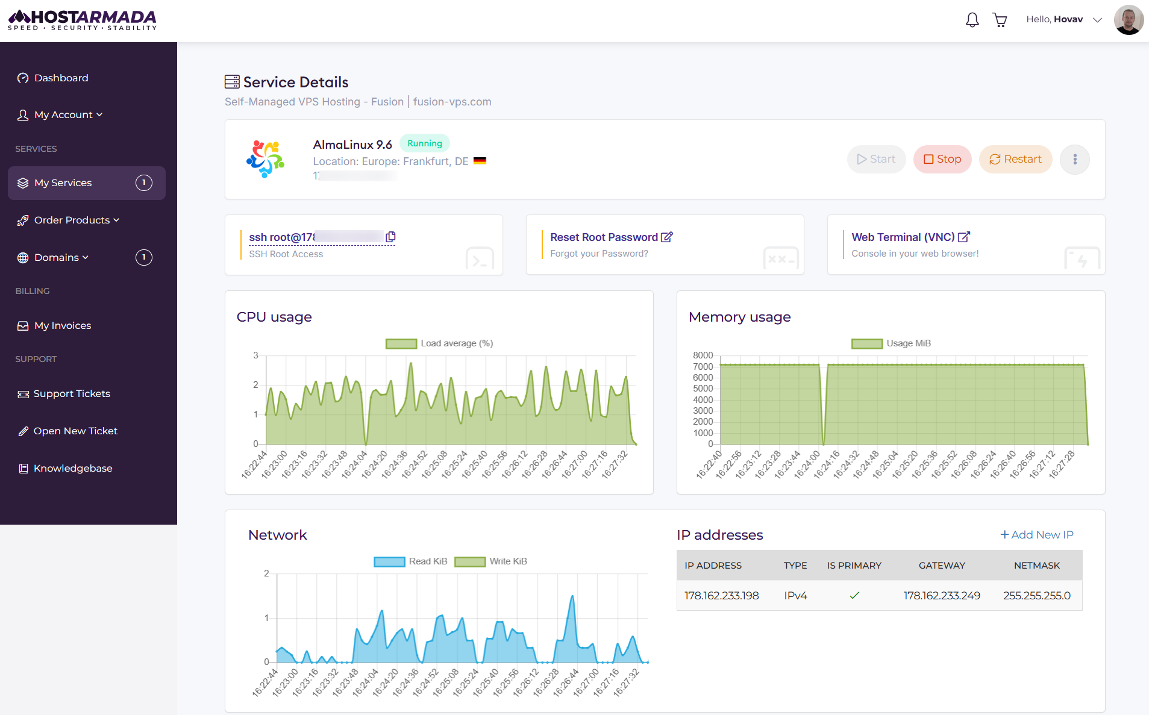Click gateway 178.162.233.249

tap(942, 596)
